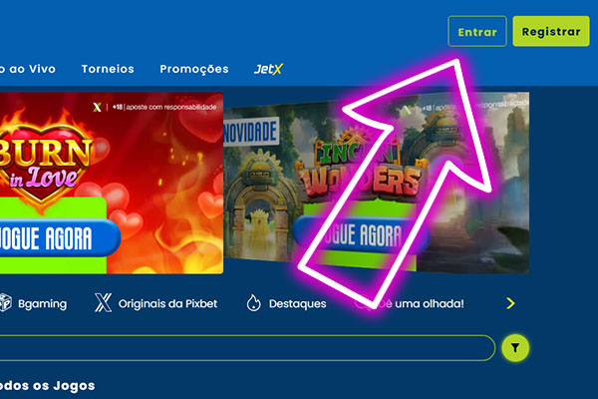Open the Registrar sign-up button
Viewport: 598px width, 399px height.
click(x=551, y=31)
